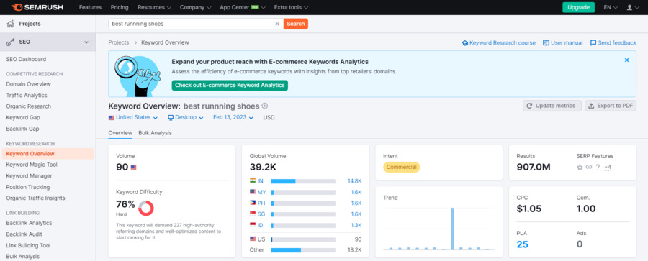Image resolution: width=648 pixels, height=261 pixels.
Task: Open the Resources dropdown menu
Action: point(154,7)
